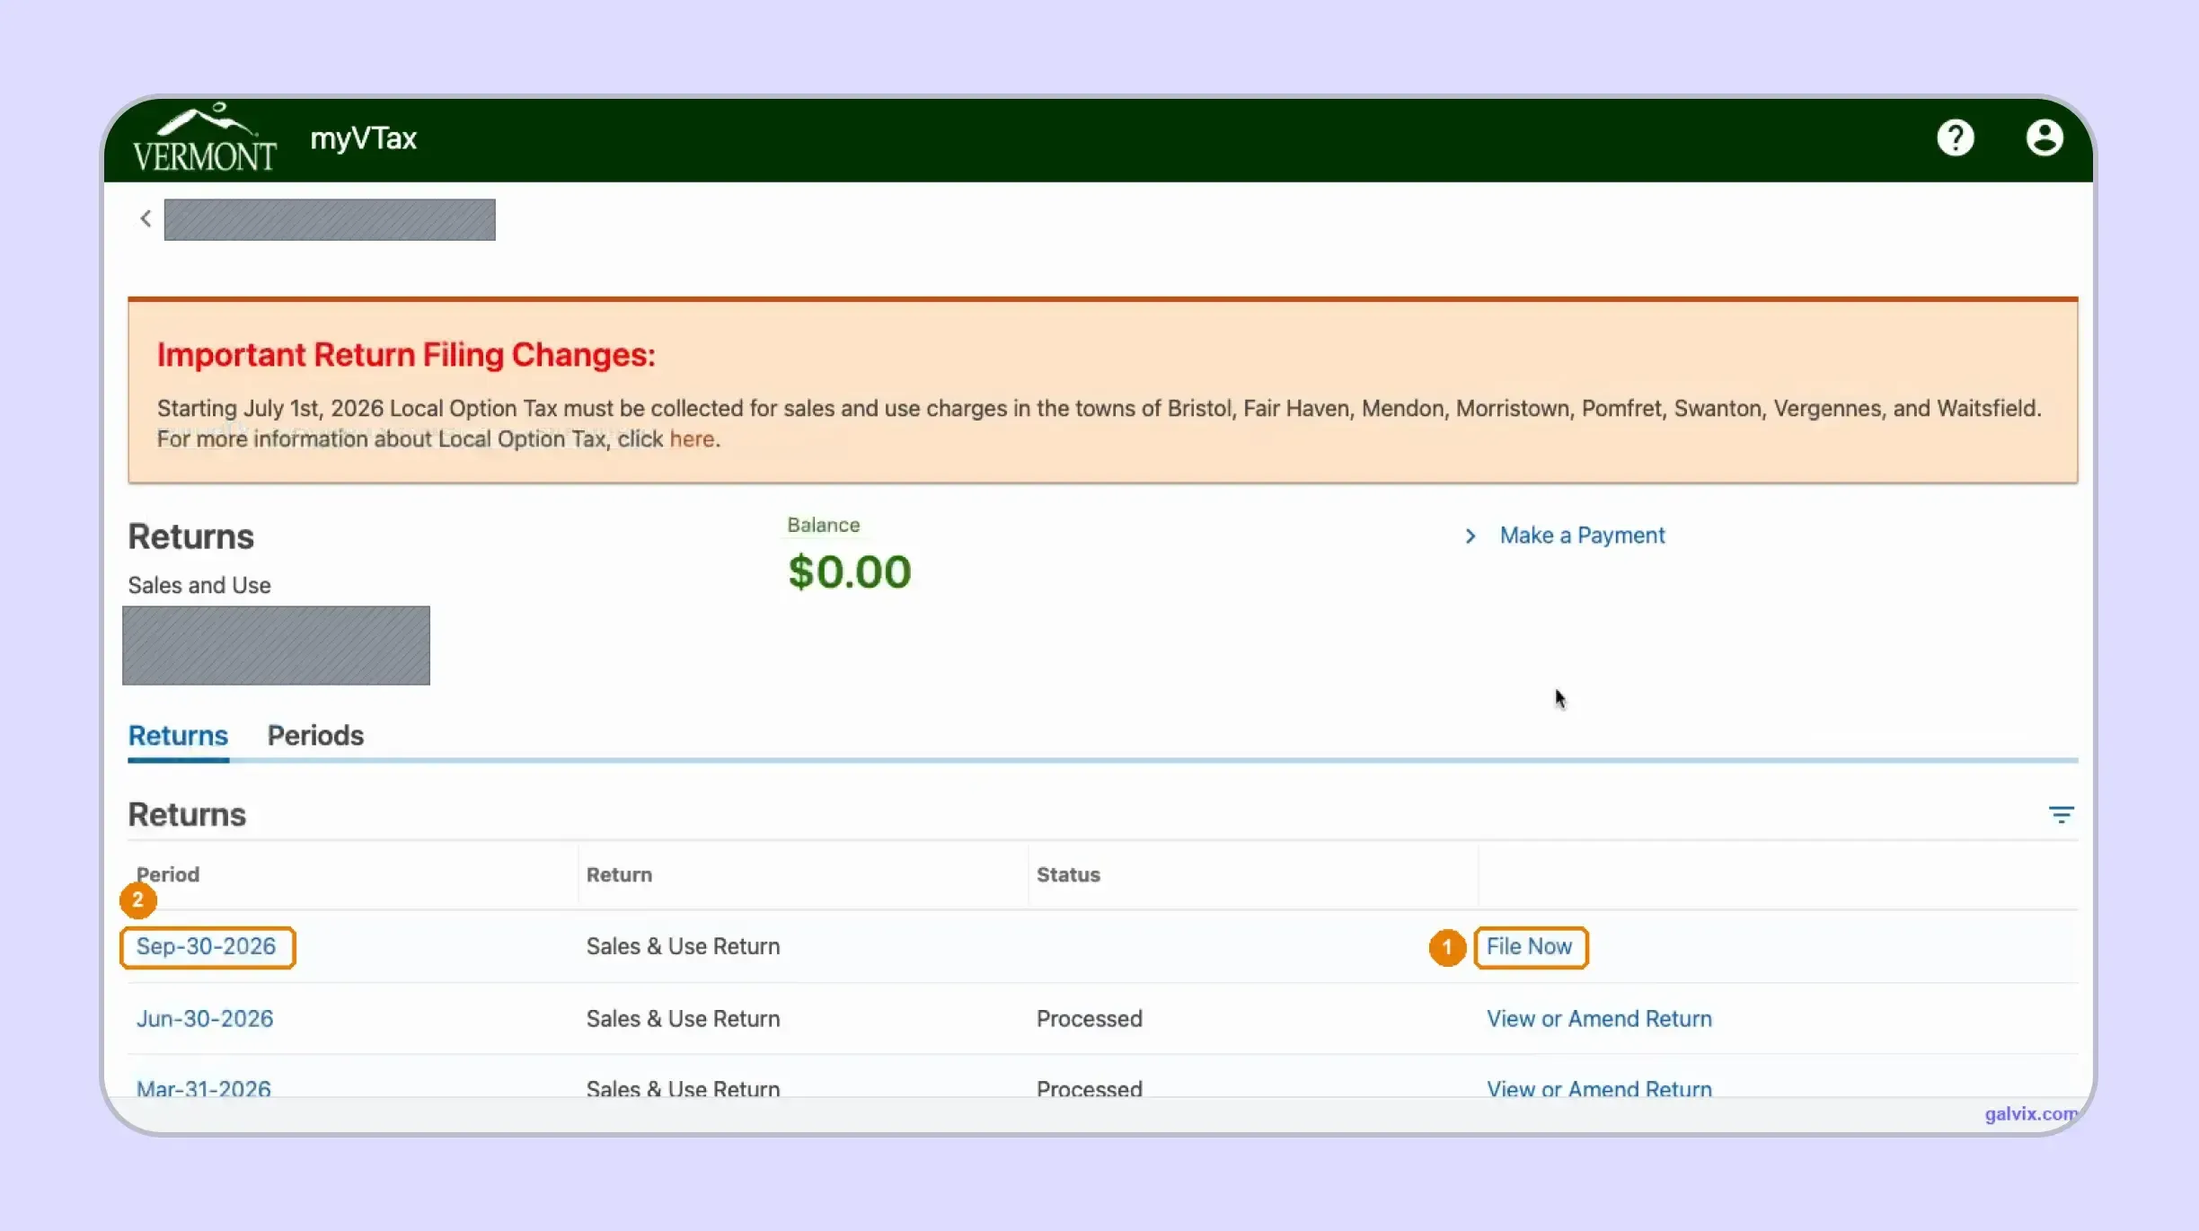This screenshot has width=2199, height=1231.
Task: Open the Make a Payment link
Action: [x=1582, y=536]
